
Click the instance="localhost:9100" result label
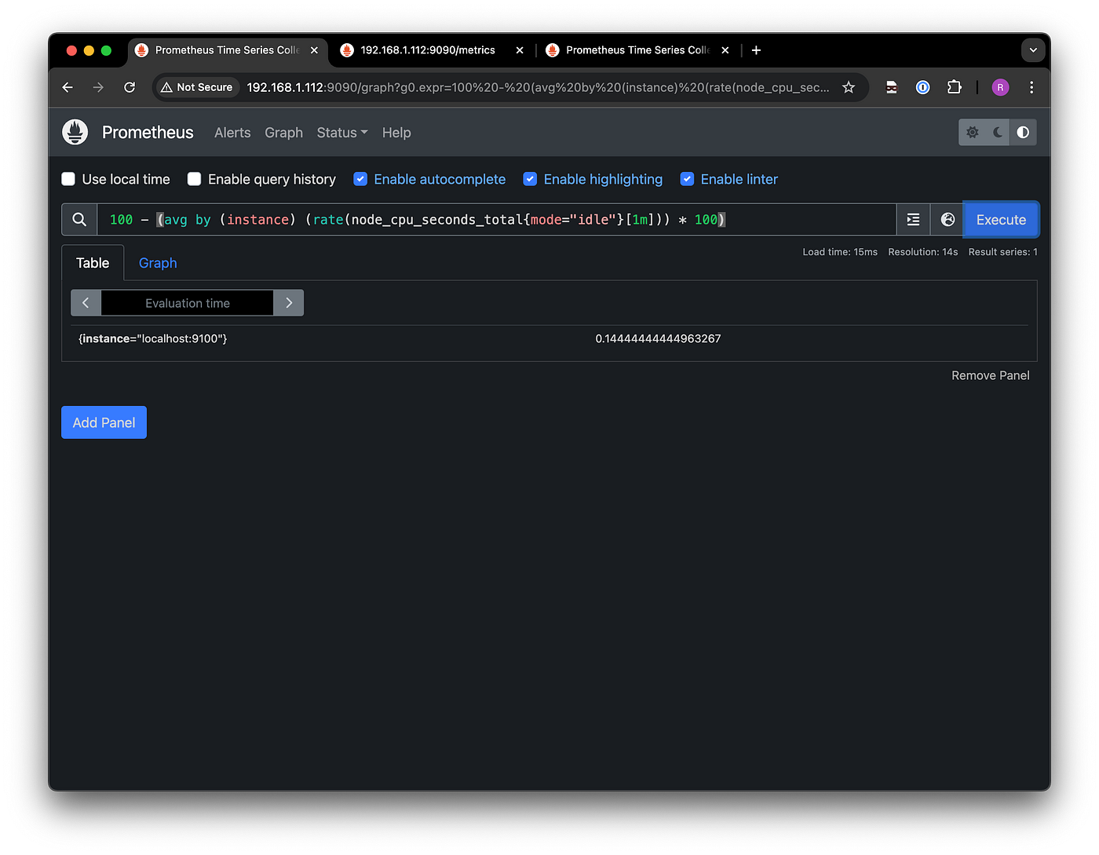(x=153, y=338)
